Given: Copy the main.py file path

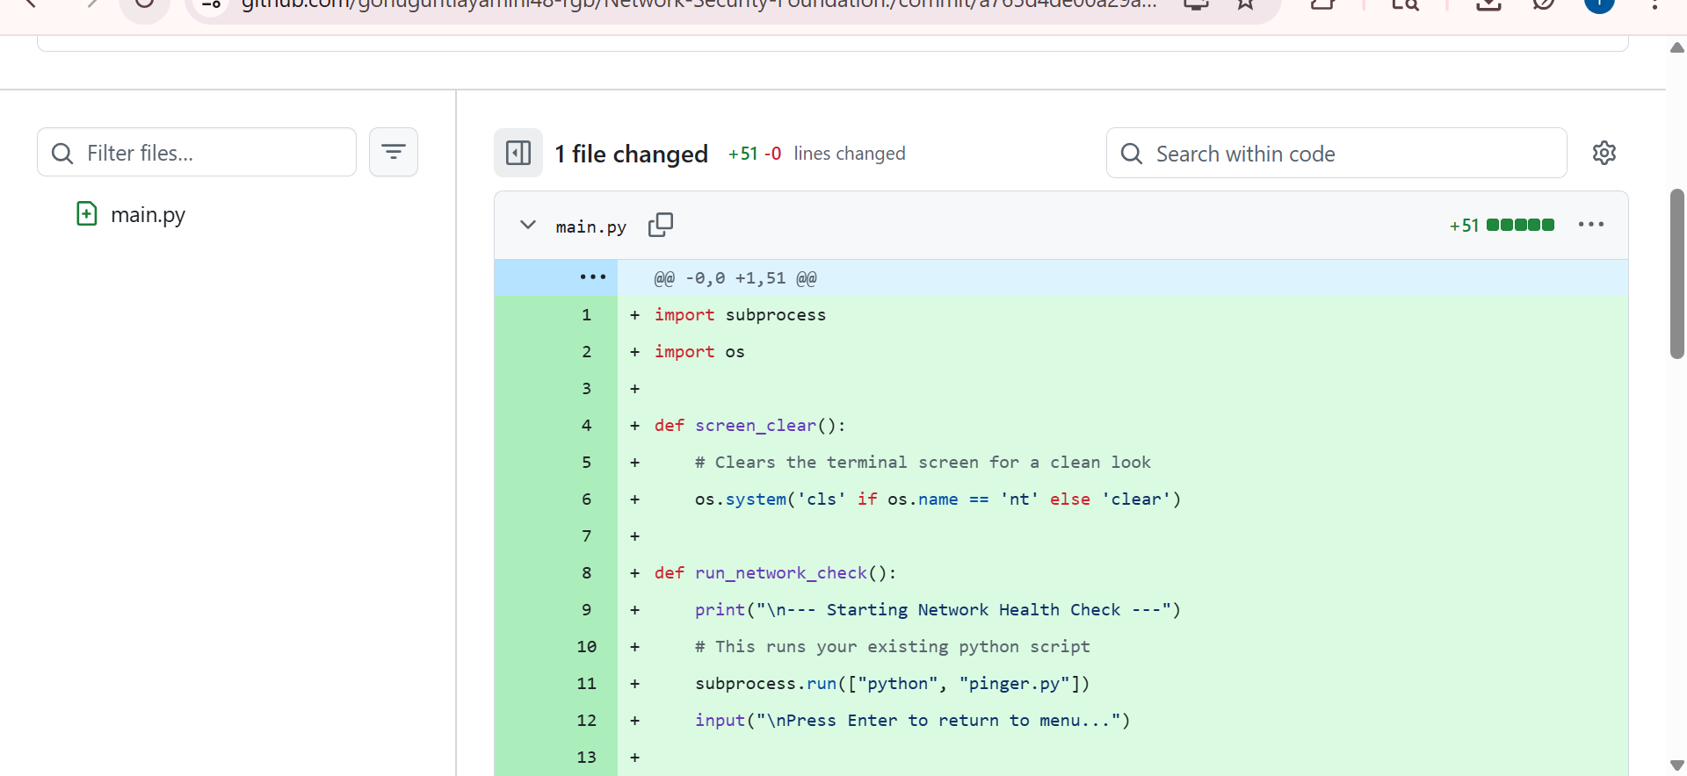Looking at the screenshot, I should tap(661, 226).
